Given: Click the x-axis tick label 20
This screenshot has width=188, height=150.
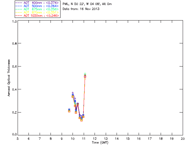Looking at the screenshot, I should pyautogui.click(x=183, y=139).
